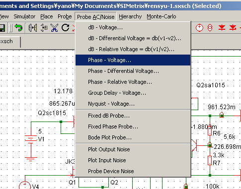The image size is (241, 189).
Task: Click the Save floppy disk icon
Action: point(2,28)
